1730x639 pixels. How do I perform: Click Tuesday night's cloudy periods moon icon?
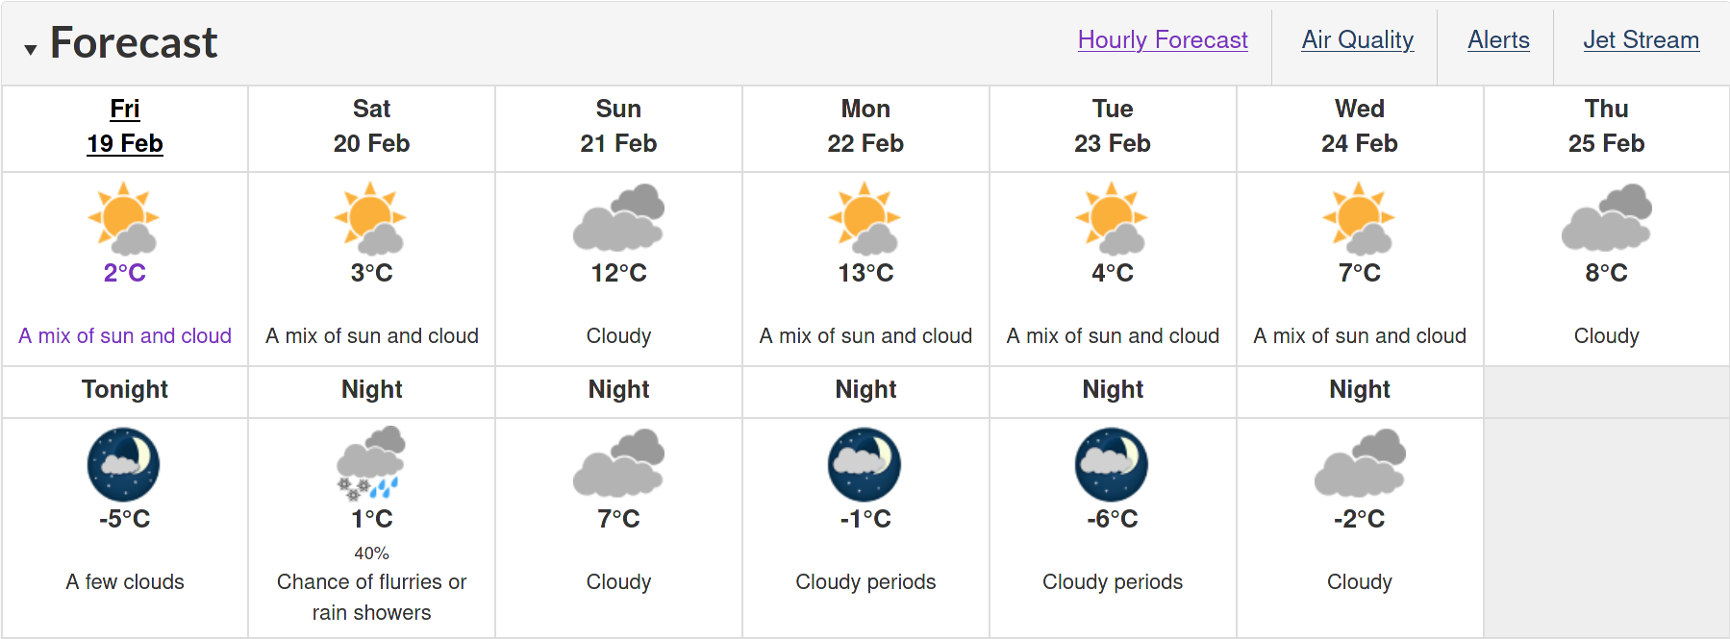(x=1112, y=464)
